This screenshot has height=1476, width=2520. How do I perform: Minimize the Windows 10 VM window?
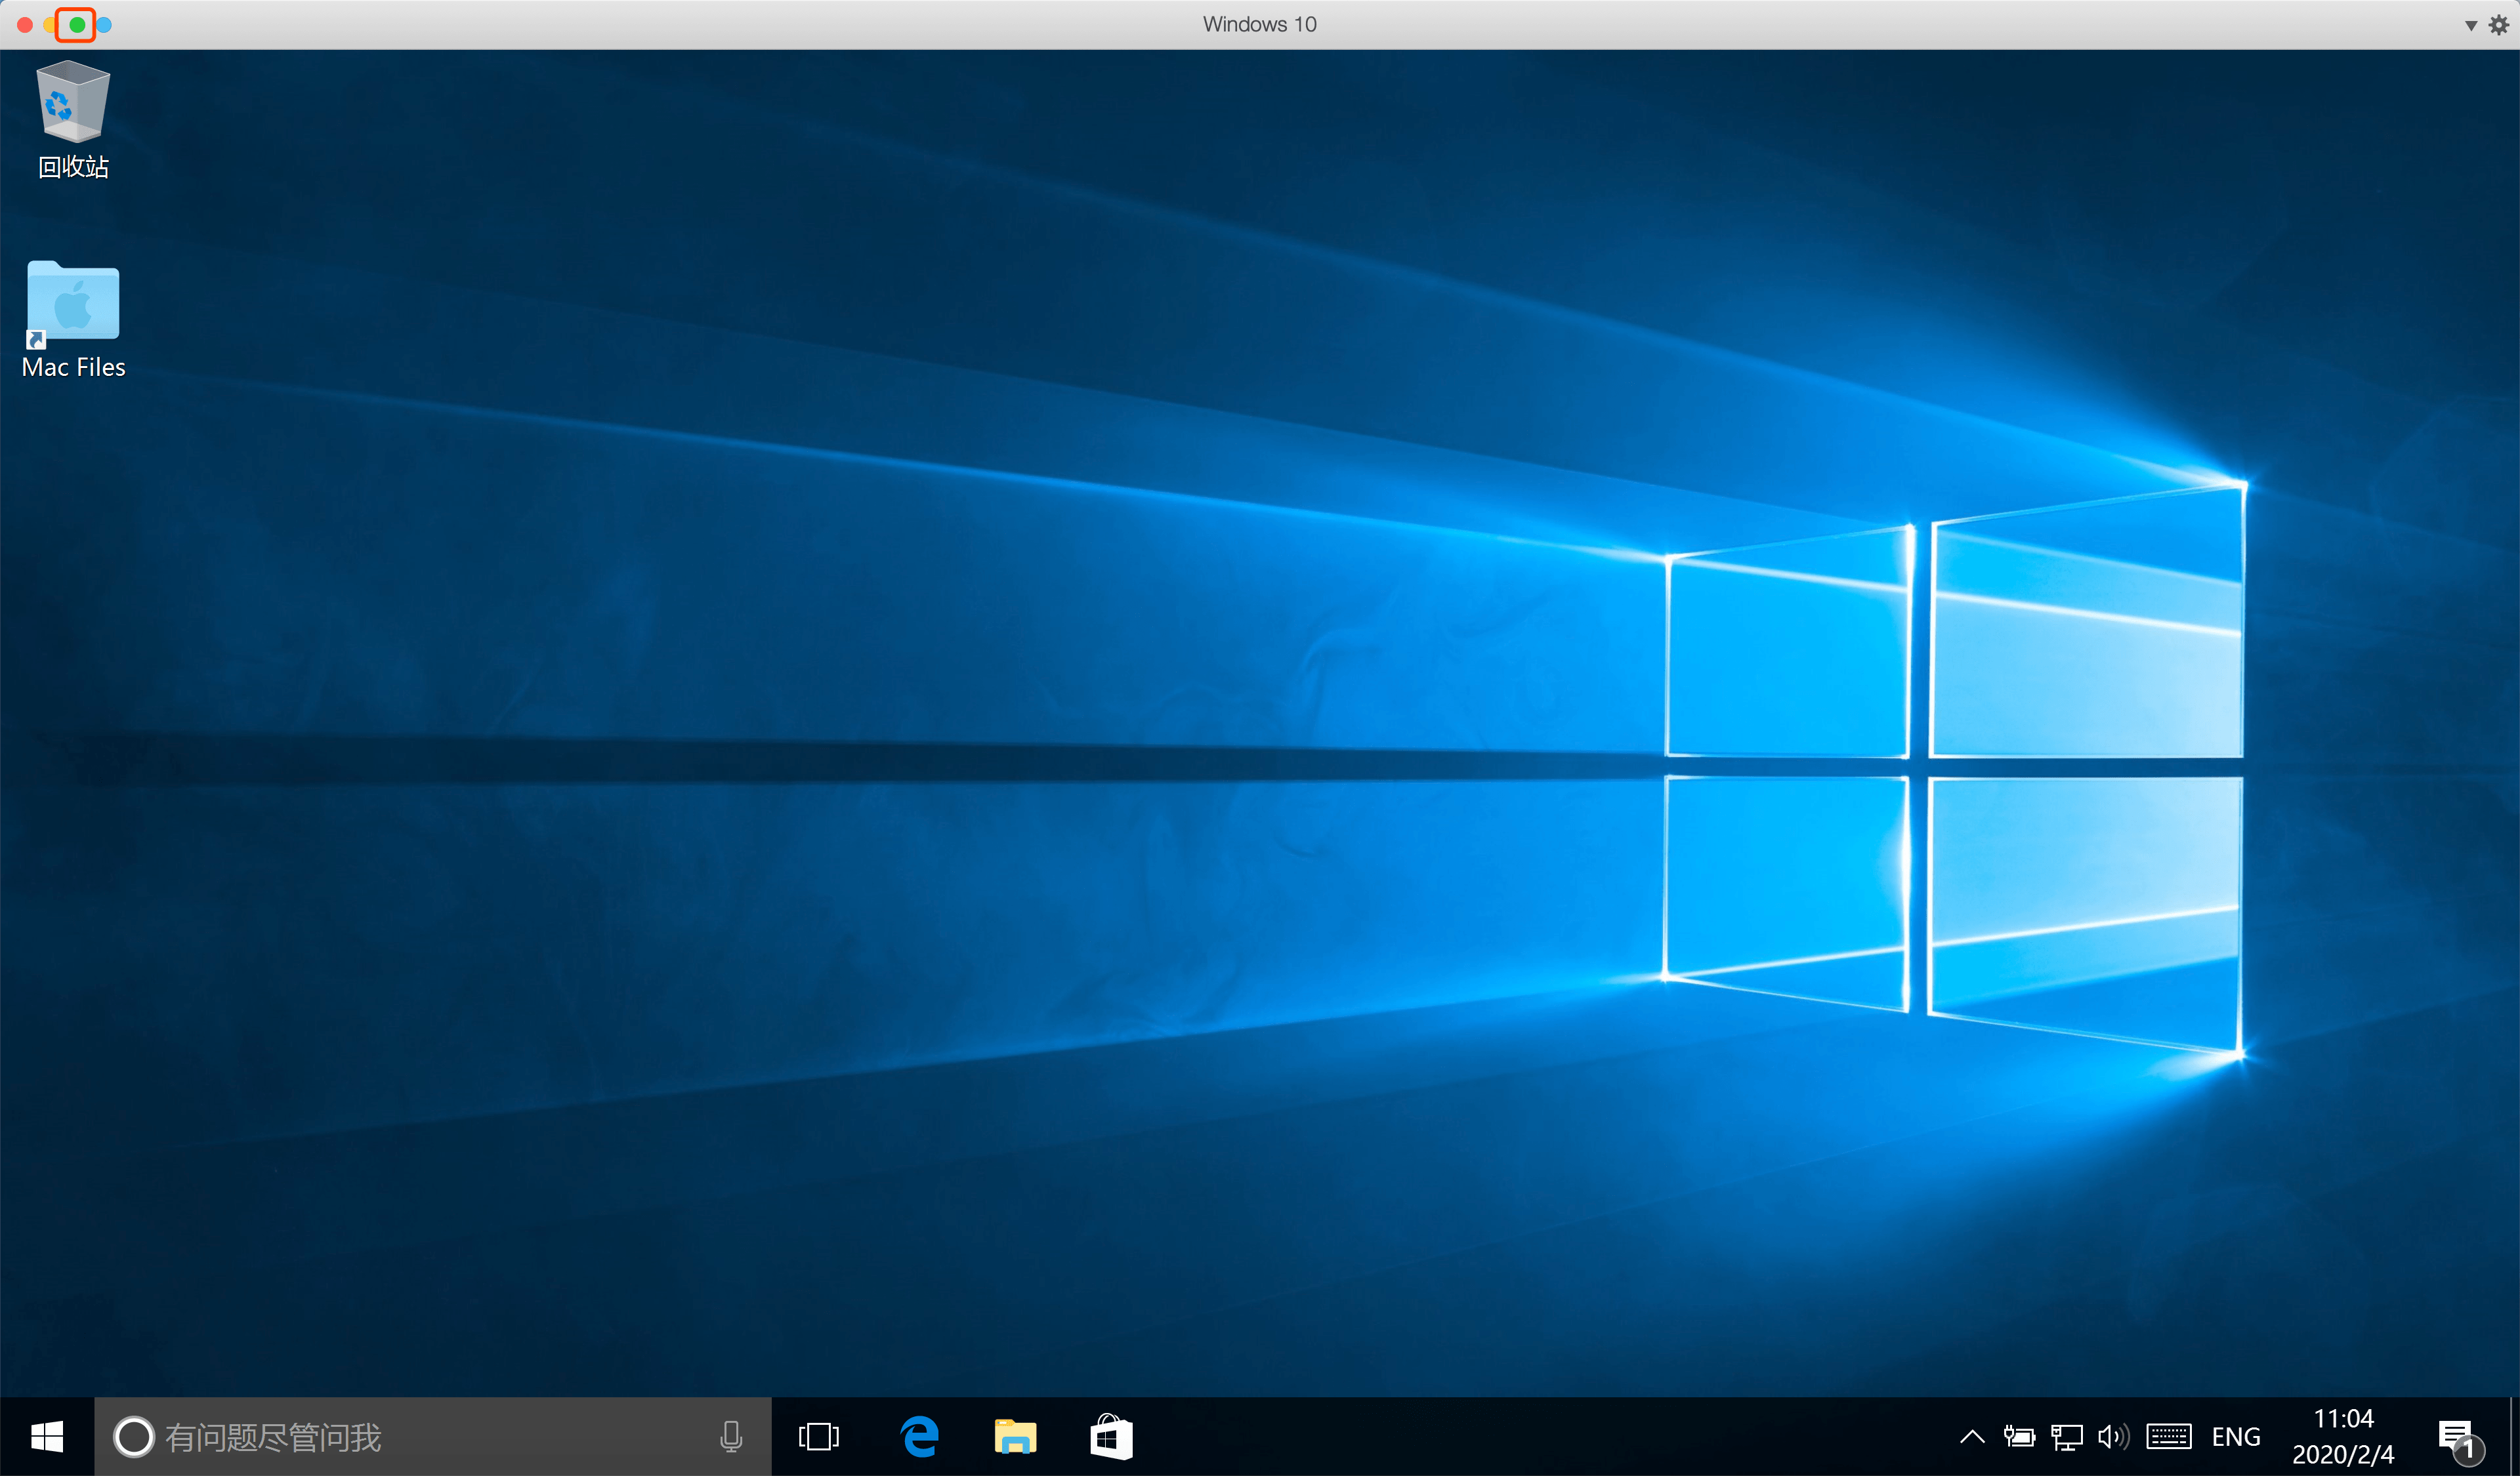[50, 24]
